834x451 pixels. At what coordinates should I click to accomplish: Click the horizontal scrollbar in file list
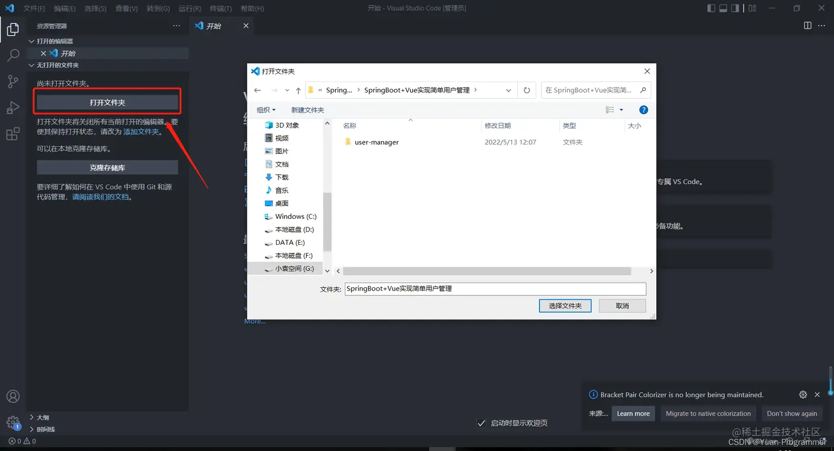tap(487, 271)
